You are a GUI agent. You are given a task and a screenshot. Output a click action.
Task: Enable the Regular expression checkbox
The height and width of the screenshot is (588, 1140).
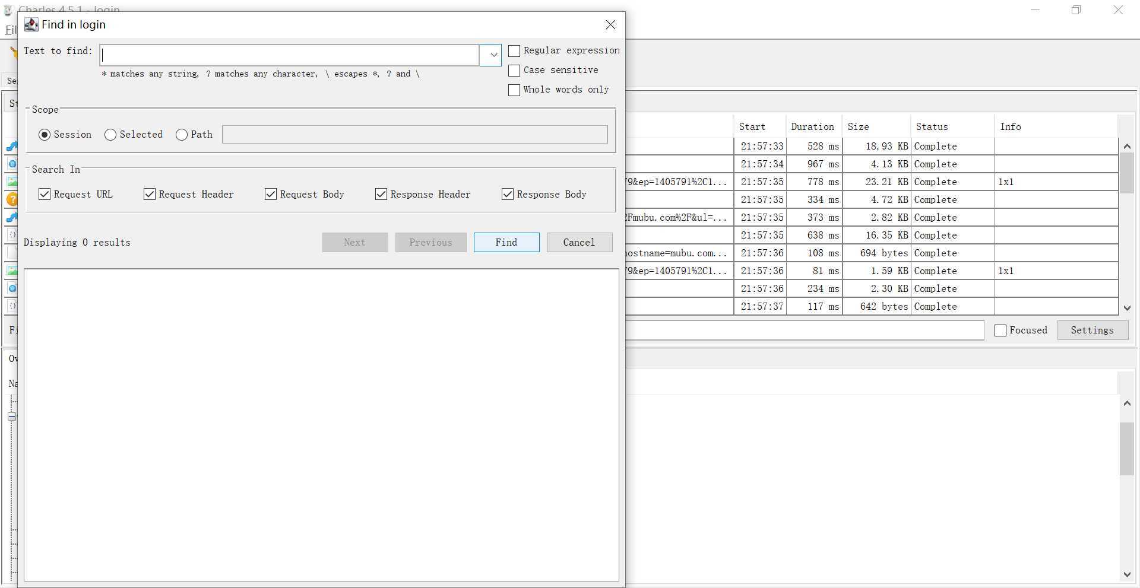click(514, 51)
